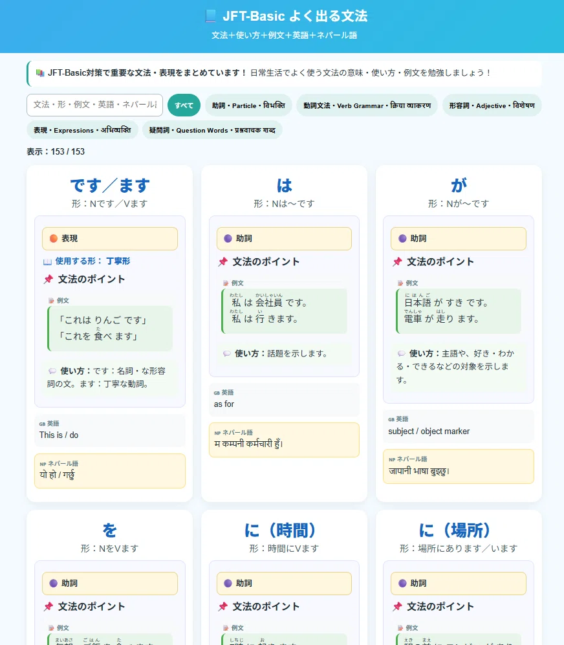The height and width of the screenshot is (645, 564).
Task: Select the すべて filter chip
Action: pos(184,105)
